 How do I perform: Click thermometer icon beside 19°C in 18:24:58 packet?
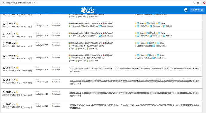click(x=70, y=61)
